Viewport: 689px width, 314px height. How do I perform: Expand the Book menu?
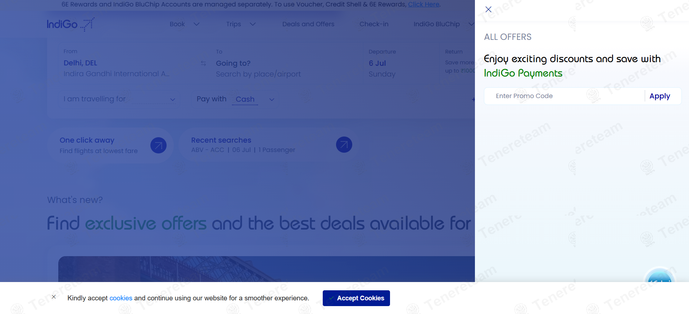click(x=184, y=24)
